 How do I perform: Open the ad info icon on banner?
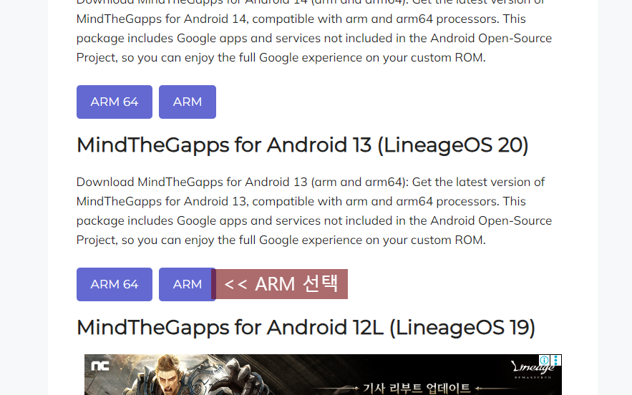[544, 360]
